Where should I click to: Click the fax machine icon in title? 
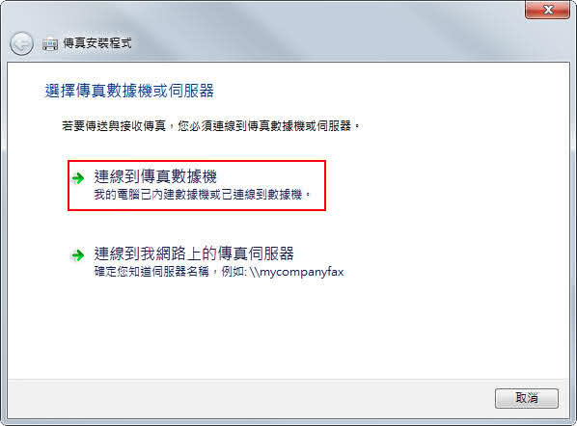pyautogui.click(x=50, y=44)
